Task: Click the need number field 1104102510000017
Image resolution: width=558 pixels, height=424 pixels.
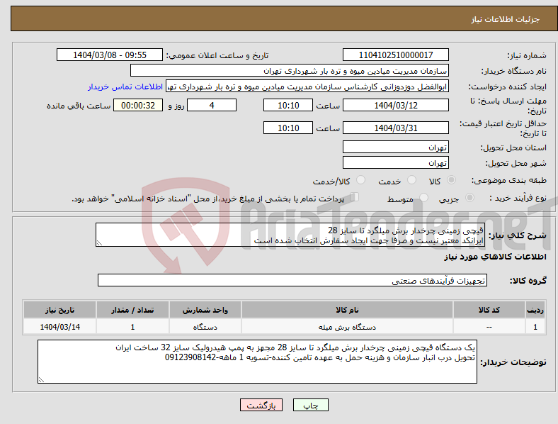Action: pos(395,55)
